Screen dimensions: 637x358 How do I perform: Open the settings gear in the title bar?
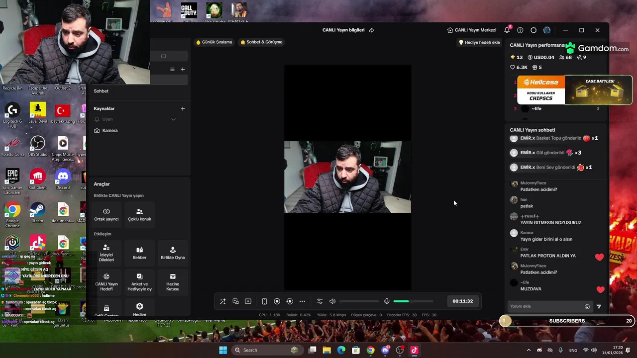(533, 30)
